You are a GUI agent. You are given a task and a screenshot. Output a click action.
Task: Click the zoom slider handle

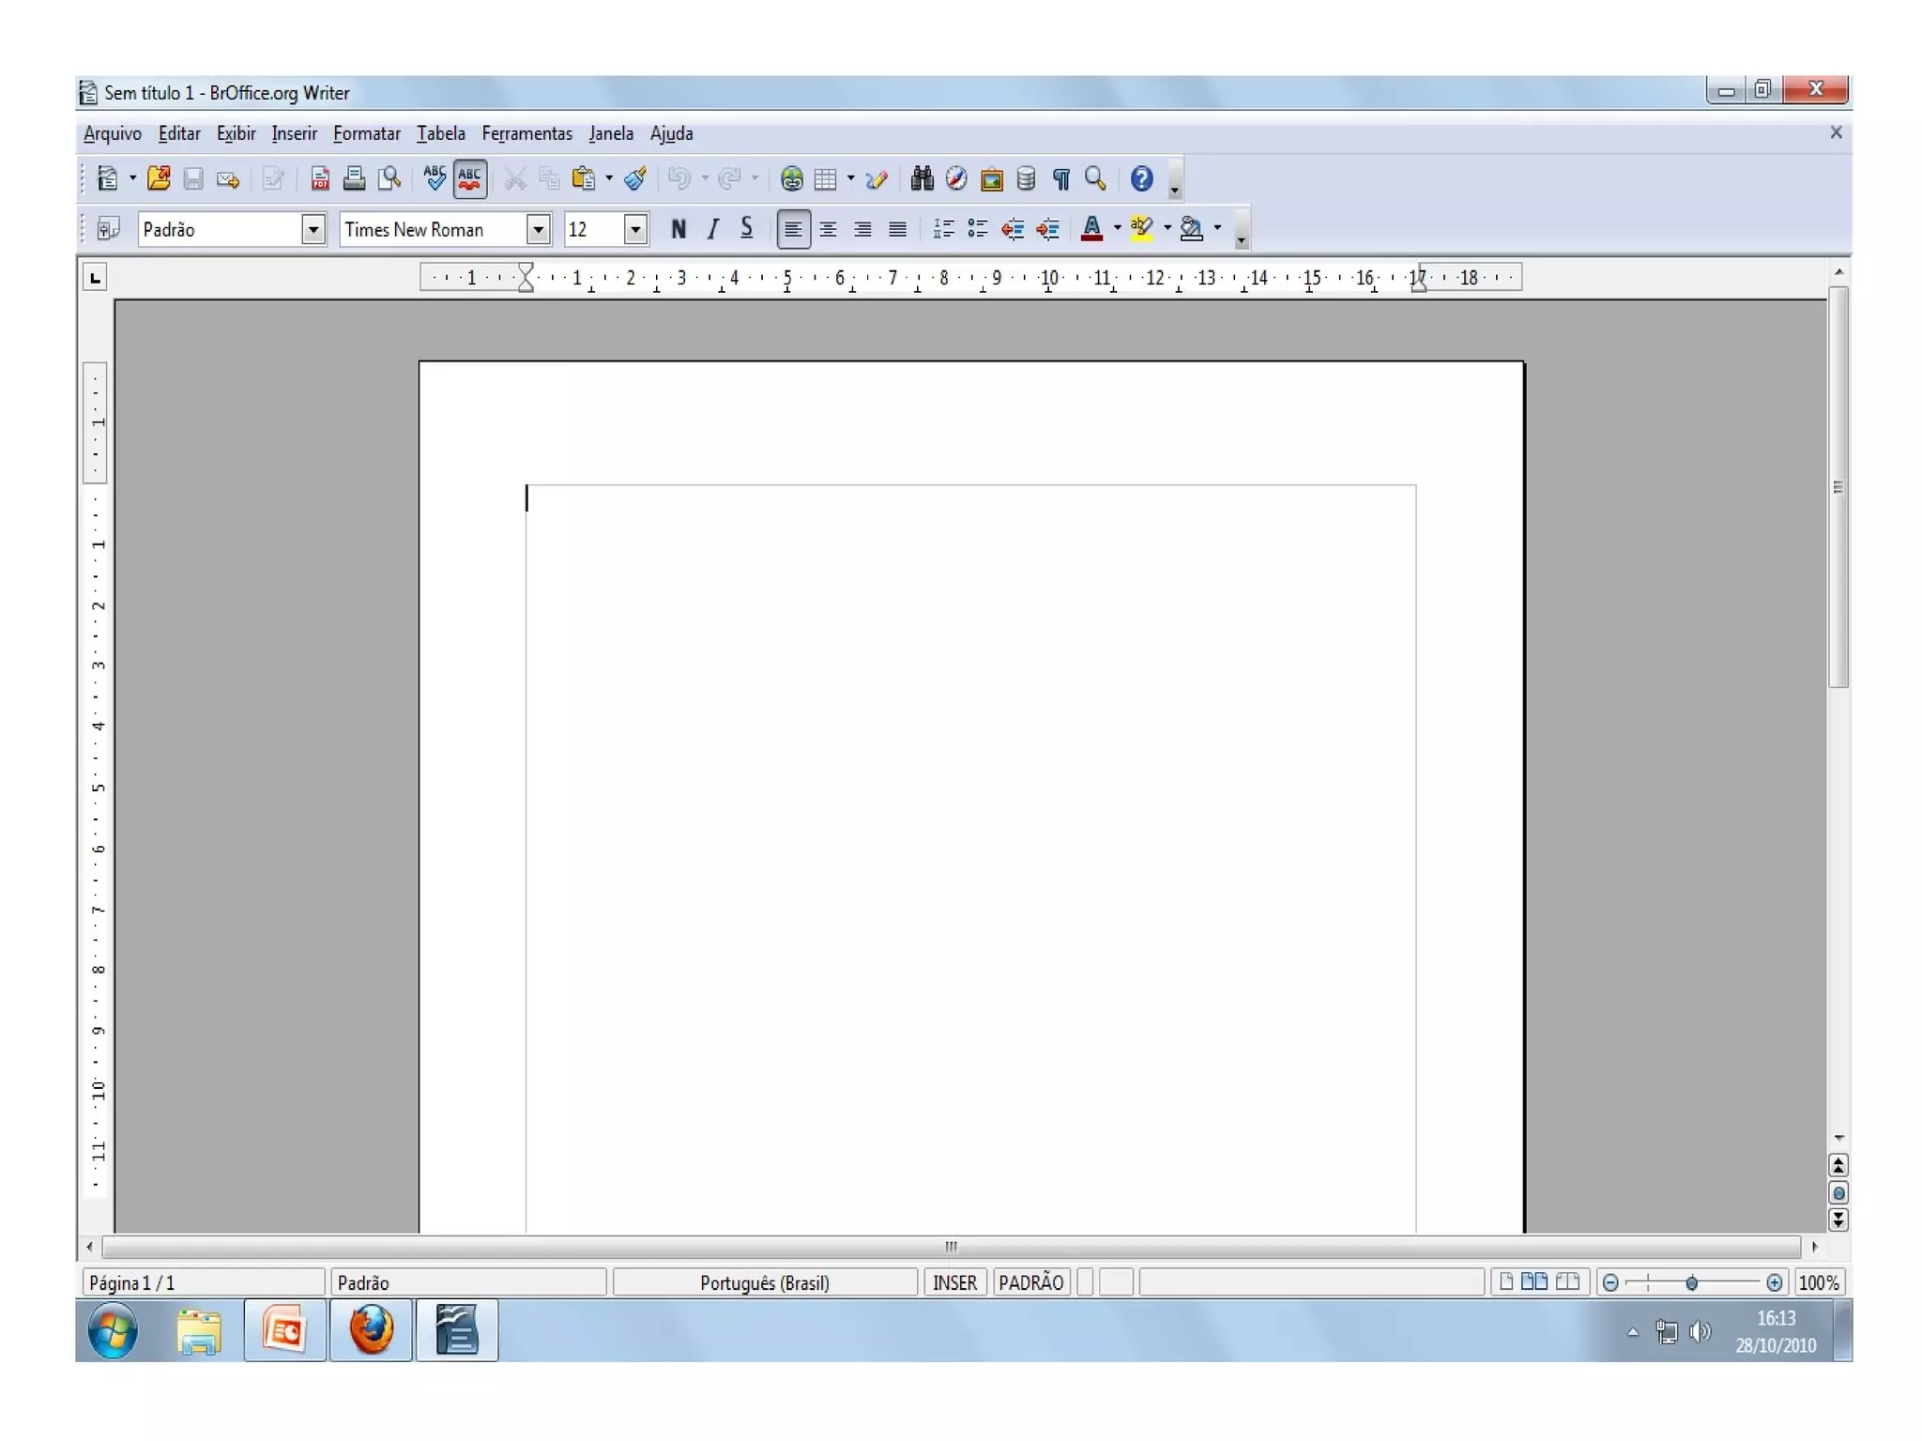pyautogui.click(x=1691, y=1282)
